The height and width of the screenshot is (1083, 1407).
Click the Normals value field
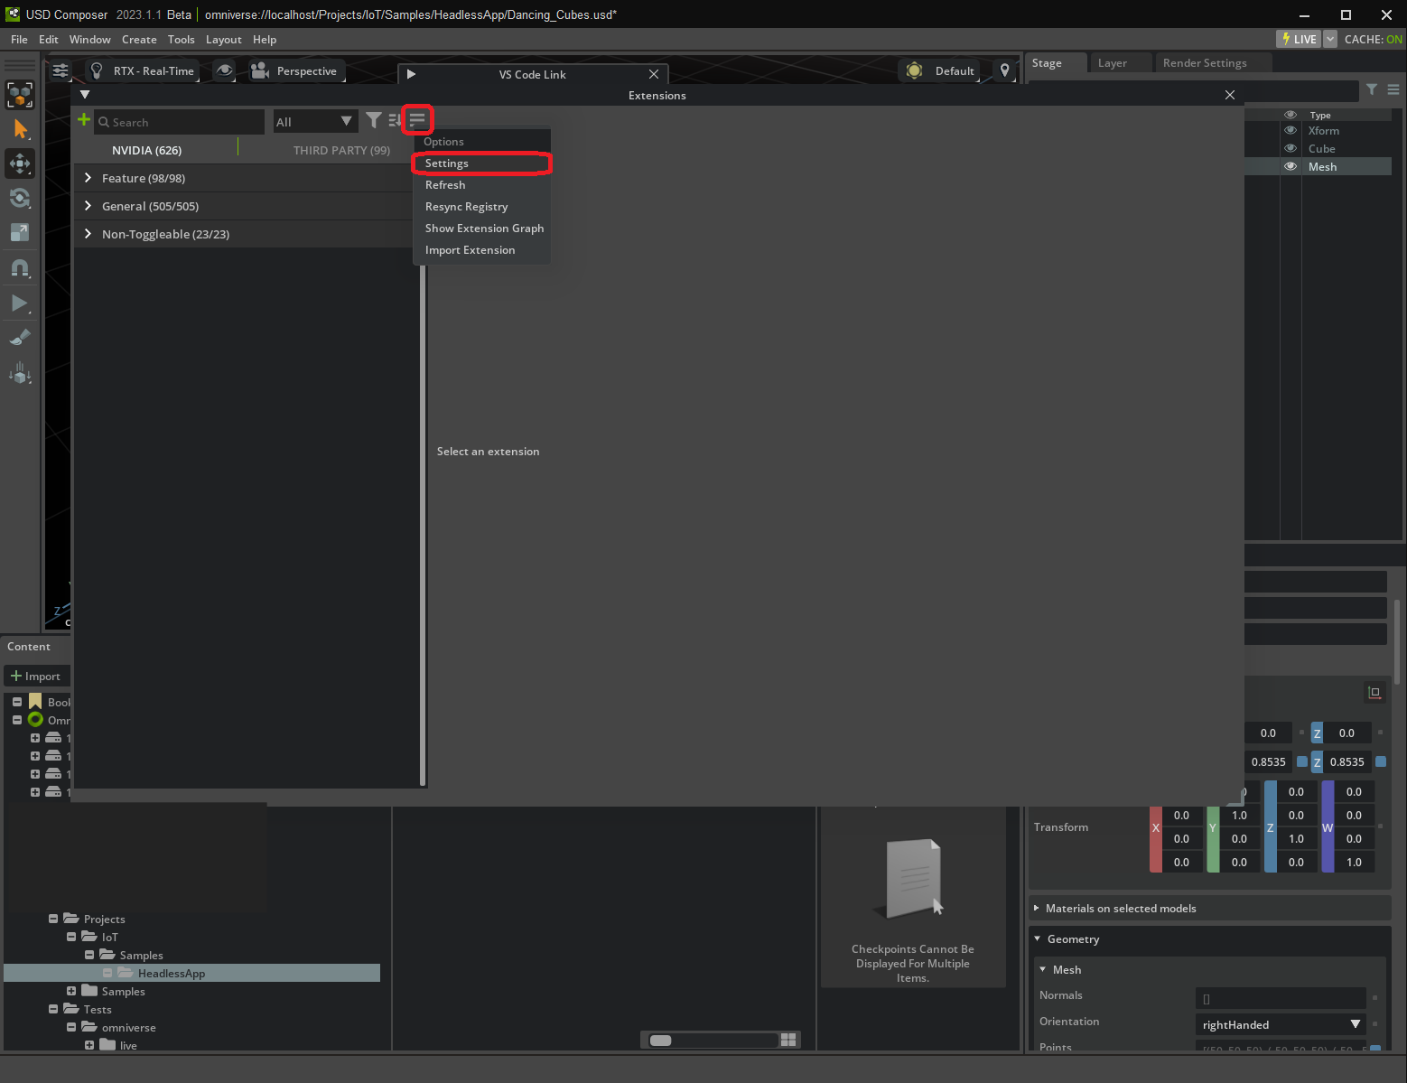click(1280, 998)
